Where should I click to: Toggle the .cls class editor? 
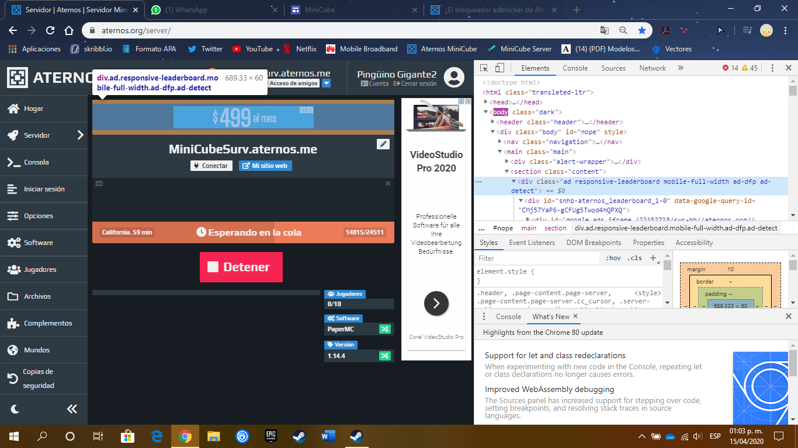click(635, 258)
